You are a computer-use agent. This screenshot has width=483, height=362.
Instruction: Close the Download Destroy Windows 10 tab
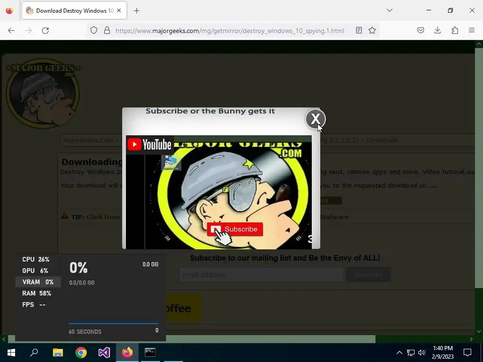(x=119, y=10)
